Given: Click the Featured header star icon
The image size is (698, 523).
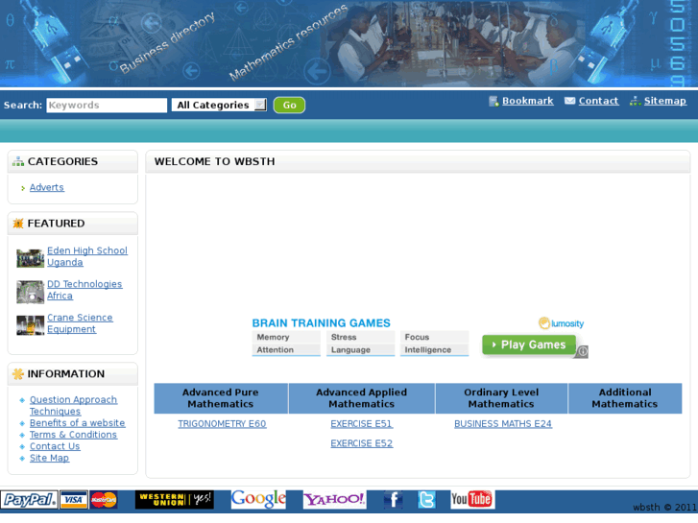Looking at the screenshot, I should [18, 224].
